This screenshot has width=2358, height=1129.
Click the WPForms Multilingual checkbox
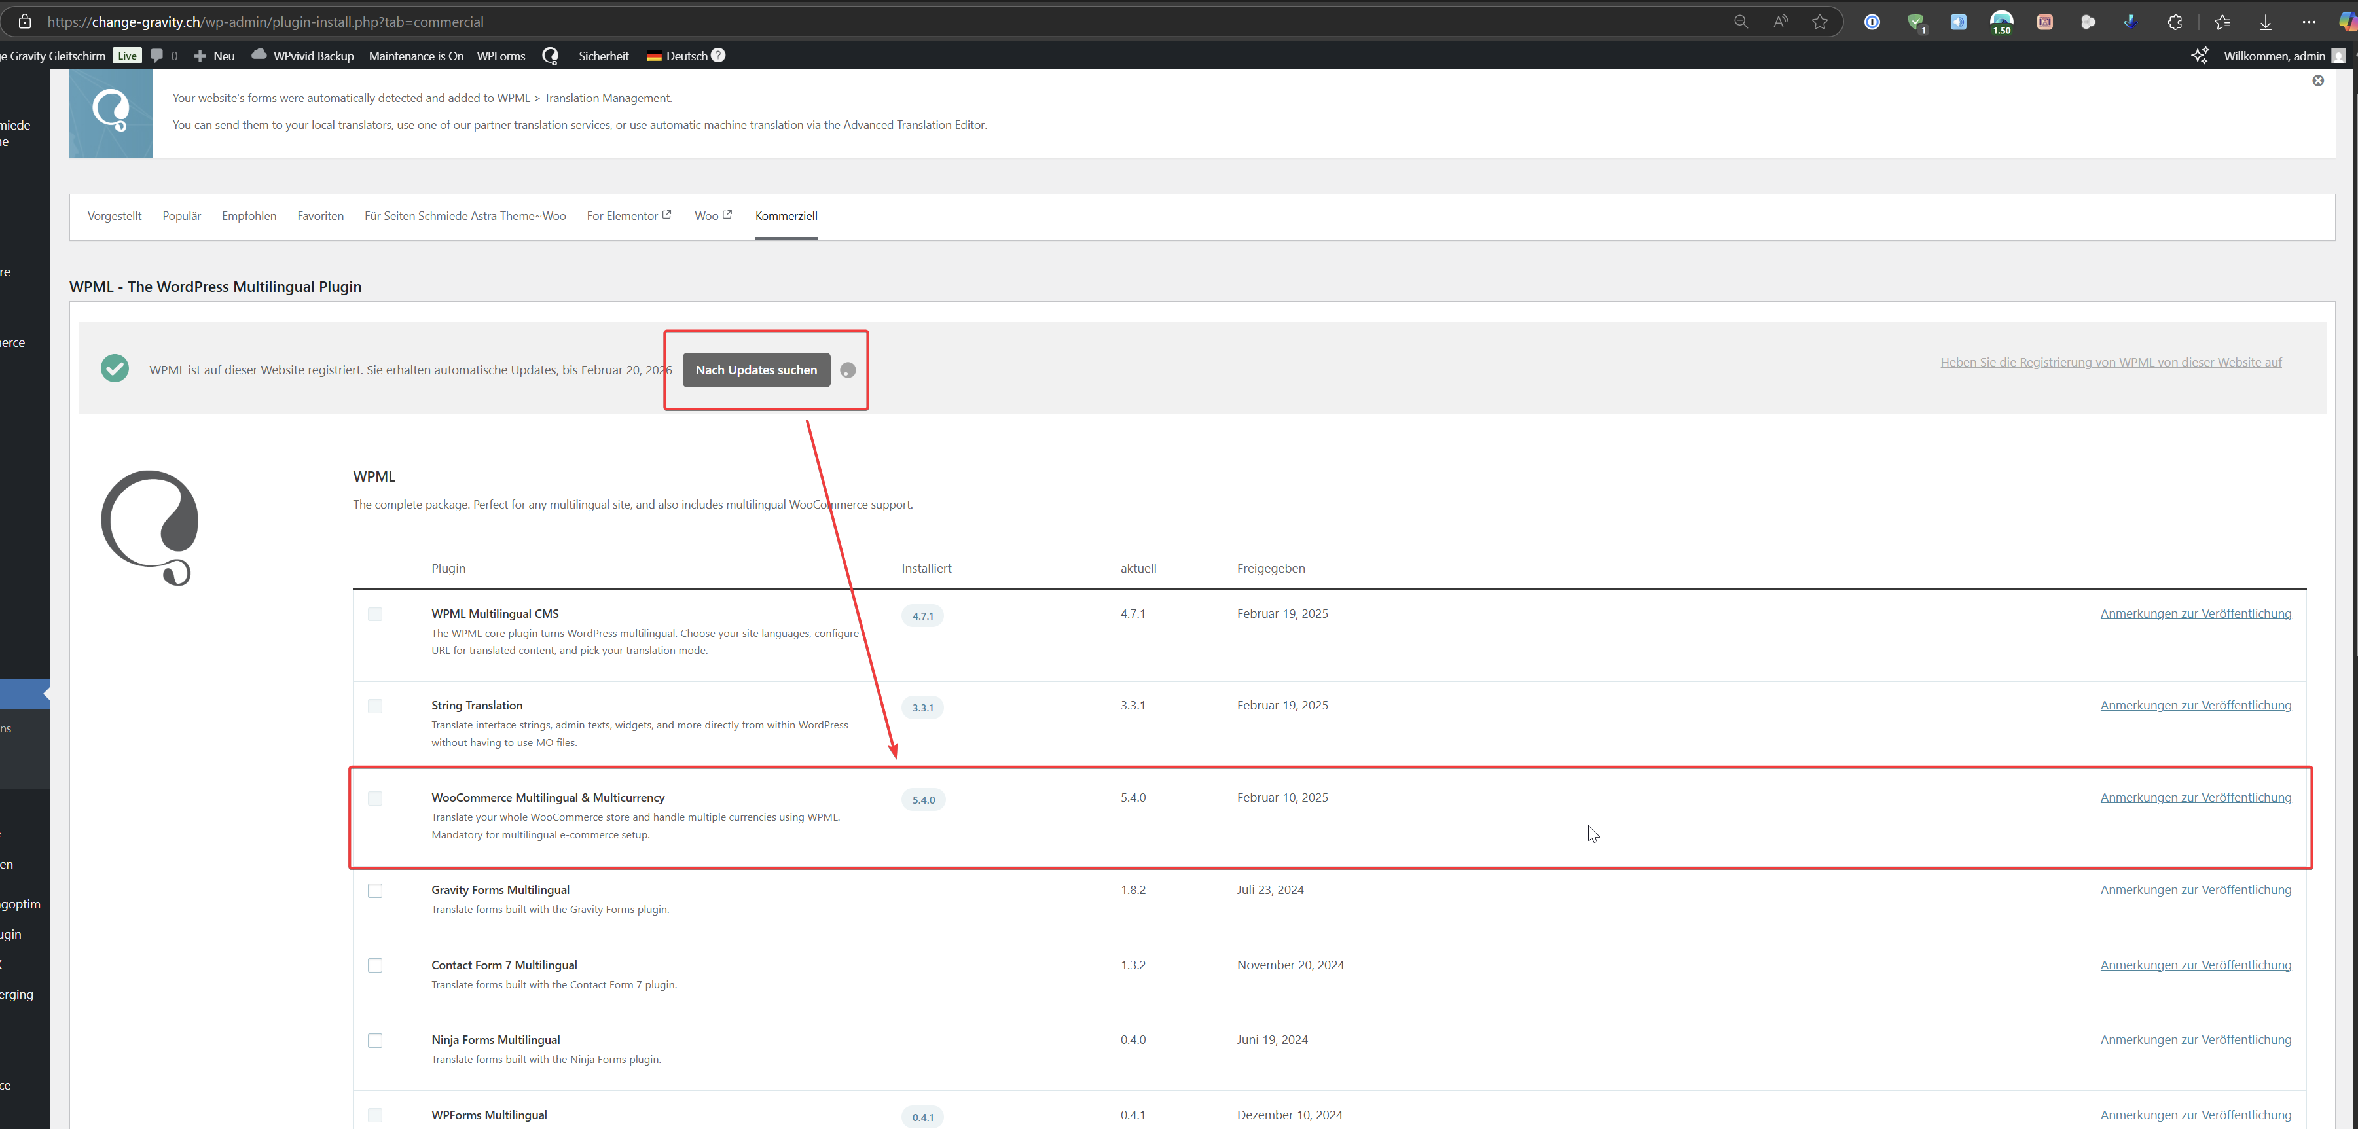point(375,1115)
